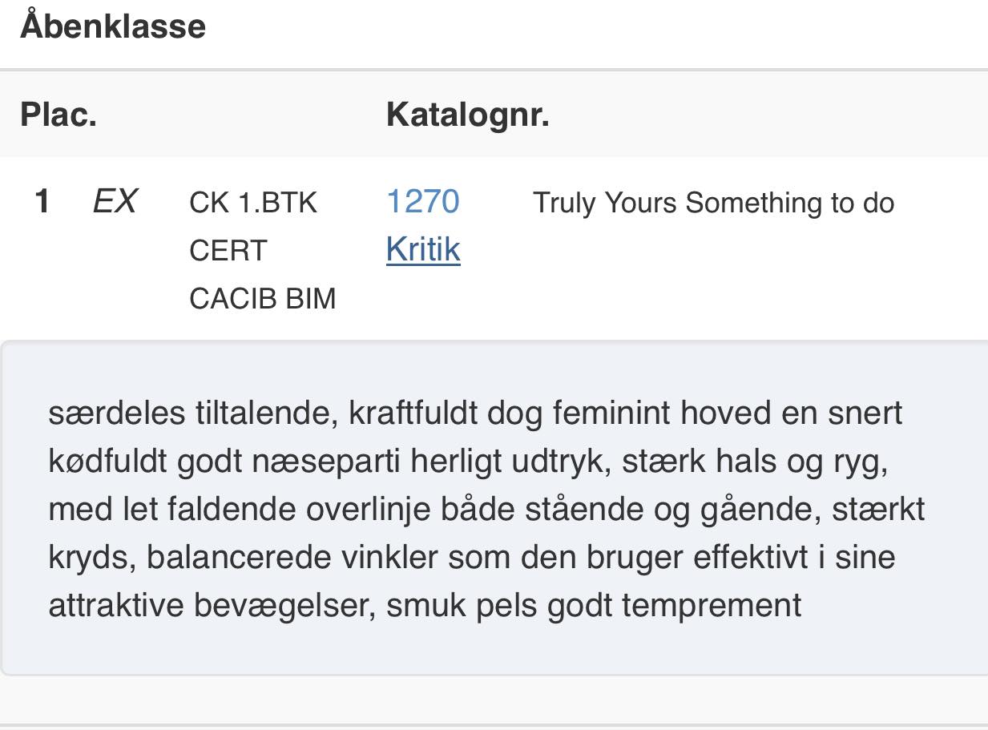Click the CERT award text
Screen dimensions: 988x730
tap(228, 251)
